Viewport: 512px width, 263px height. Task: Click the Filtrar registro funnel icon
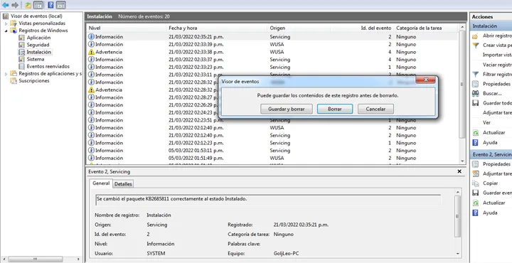(x=476, y=75)
